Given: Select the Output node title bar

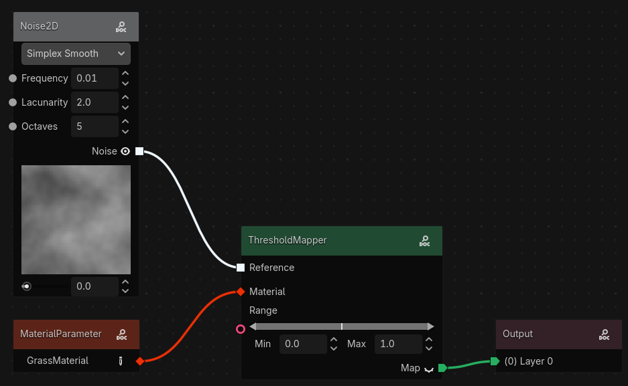Looking at the screenshot, I should pyautogui.click(x=559, y=334).
